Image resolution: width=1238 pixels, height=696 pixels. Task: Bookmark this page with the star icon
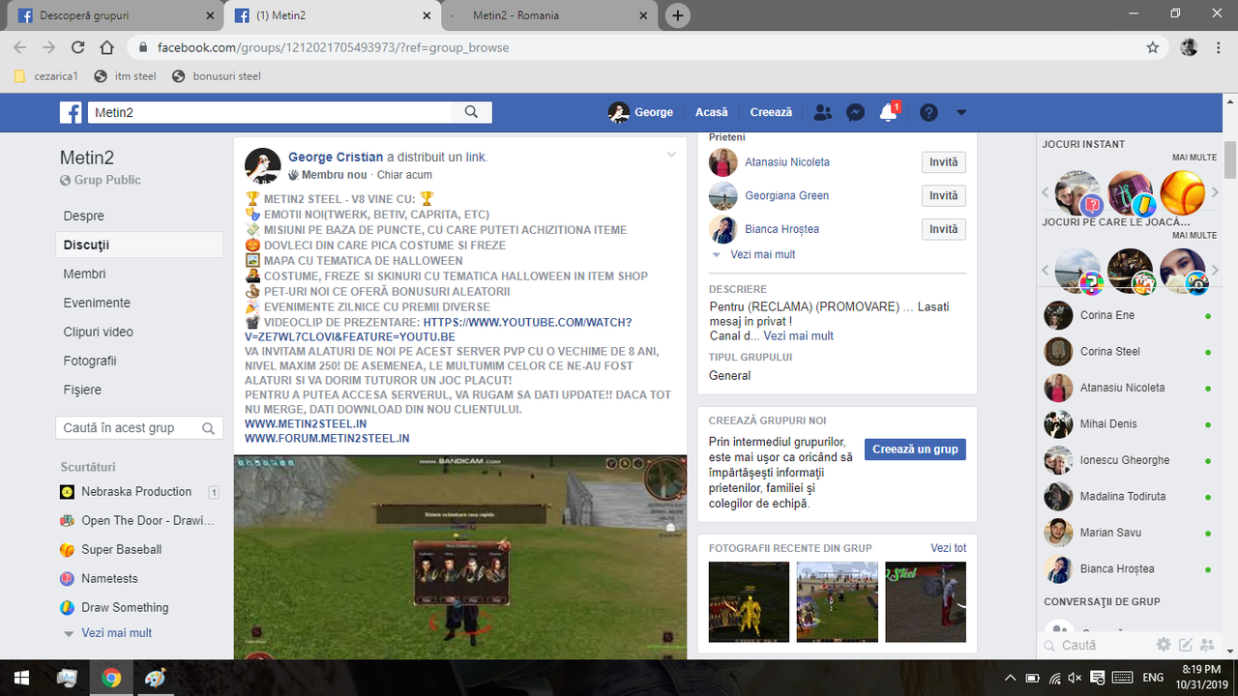(1152, 47)
